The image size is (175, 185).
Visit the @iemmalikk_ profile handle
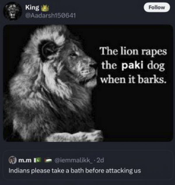click(x=73, y=160)
